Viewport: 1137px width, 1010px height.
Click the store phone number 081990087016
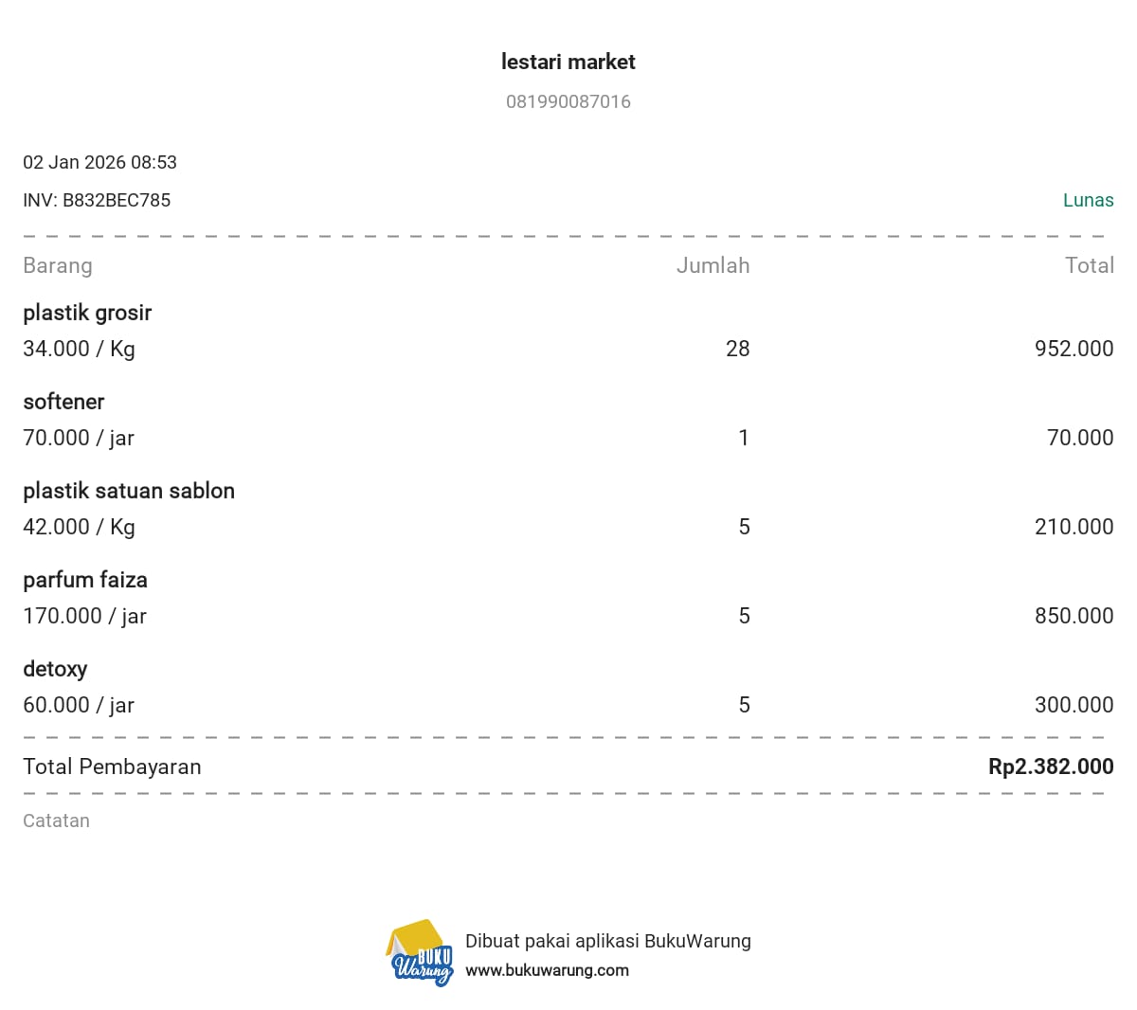[568, 101]
